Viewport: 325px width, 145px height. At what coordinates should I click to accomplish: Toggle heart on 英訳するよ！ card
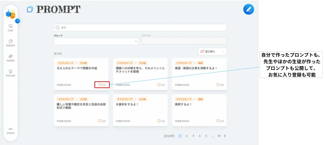[x=218, y=121]
